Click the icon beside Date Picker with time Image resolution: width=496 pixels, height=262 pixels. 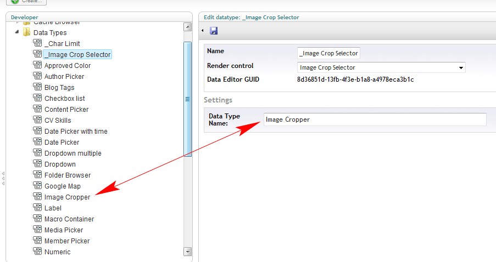pyautogui.click(x=37, y=130)
